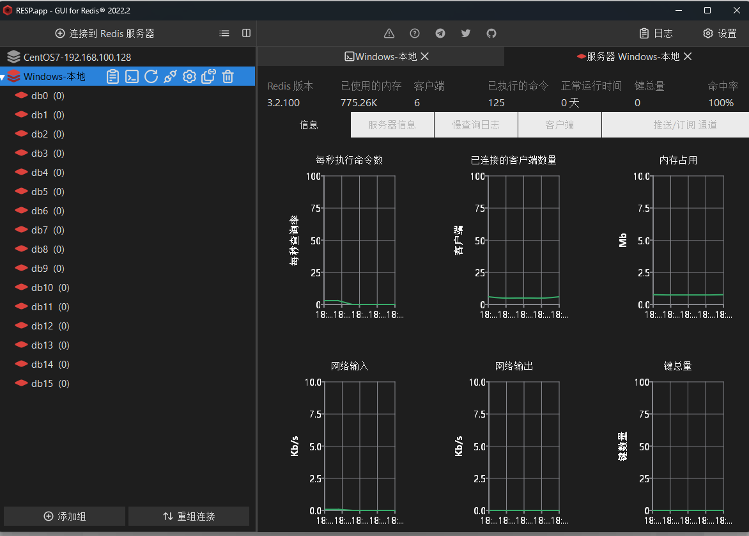Click the 添加组 button
749x536 pixels.
(x=65, y=516)
